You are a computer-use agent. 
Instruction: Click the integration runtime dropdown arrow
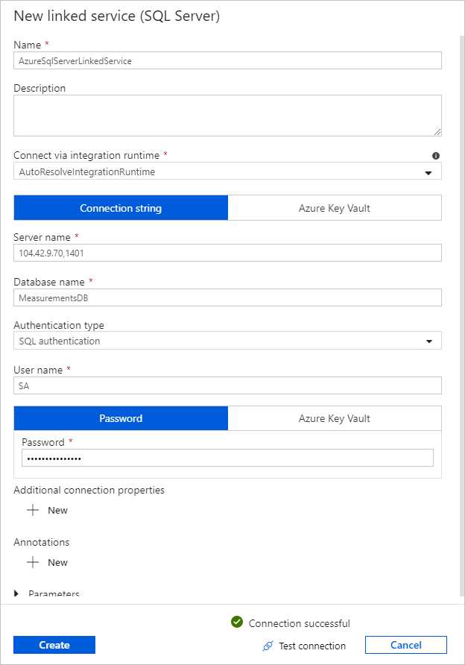pos(430,171)
